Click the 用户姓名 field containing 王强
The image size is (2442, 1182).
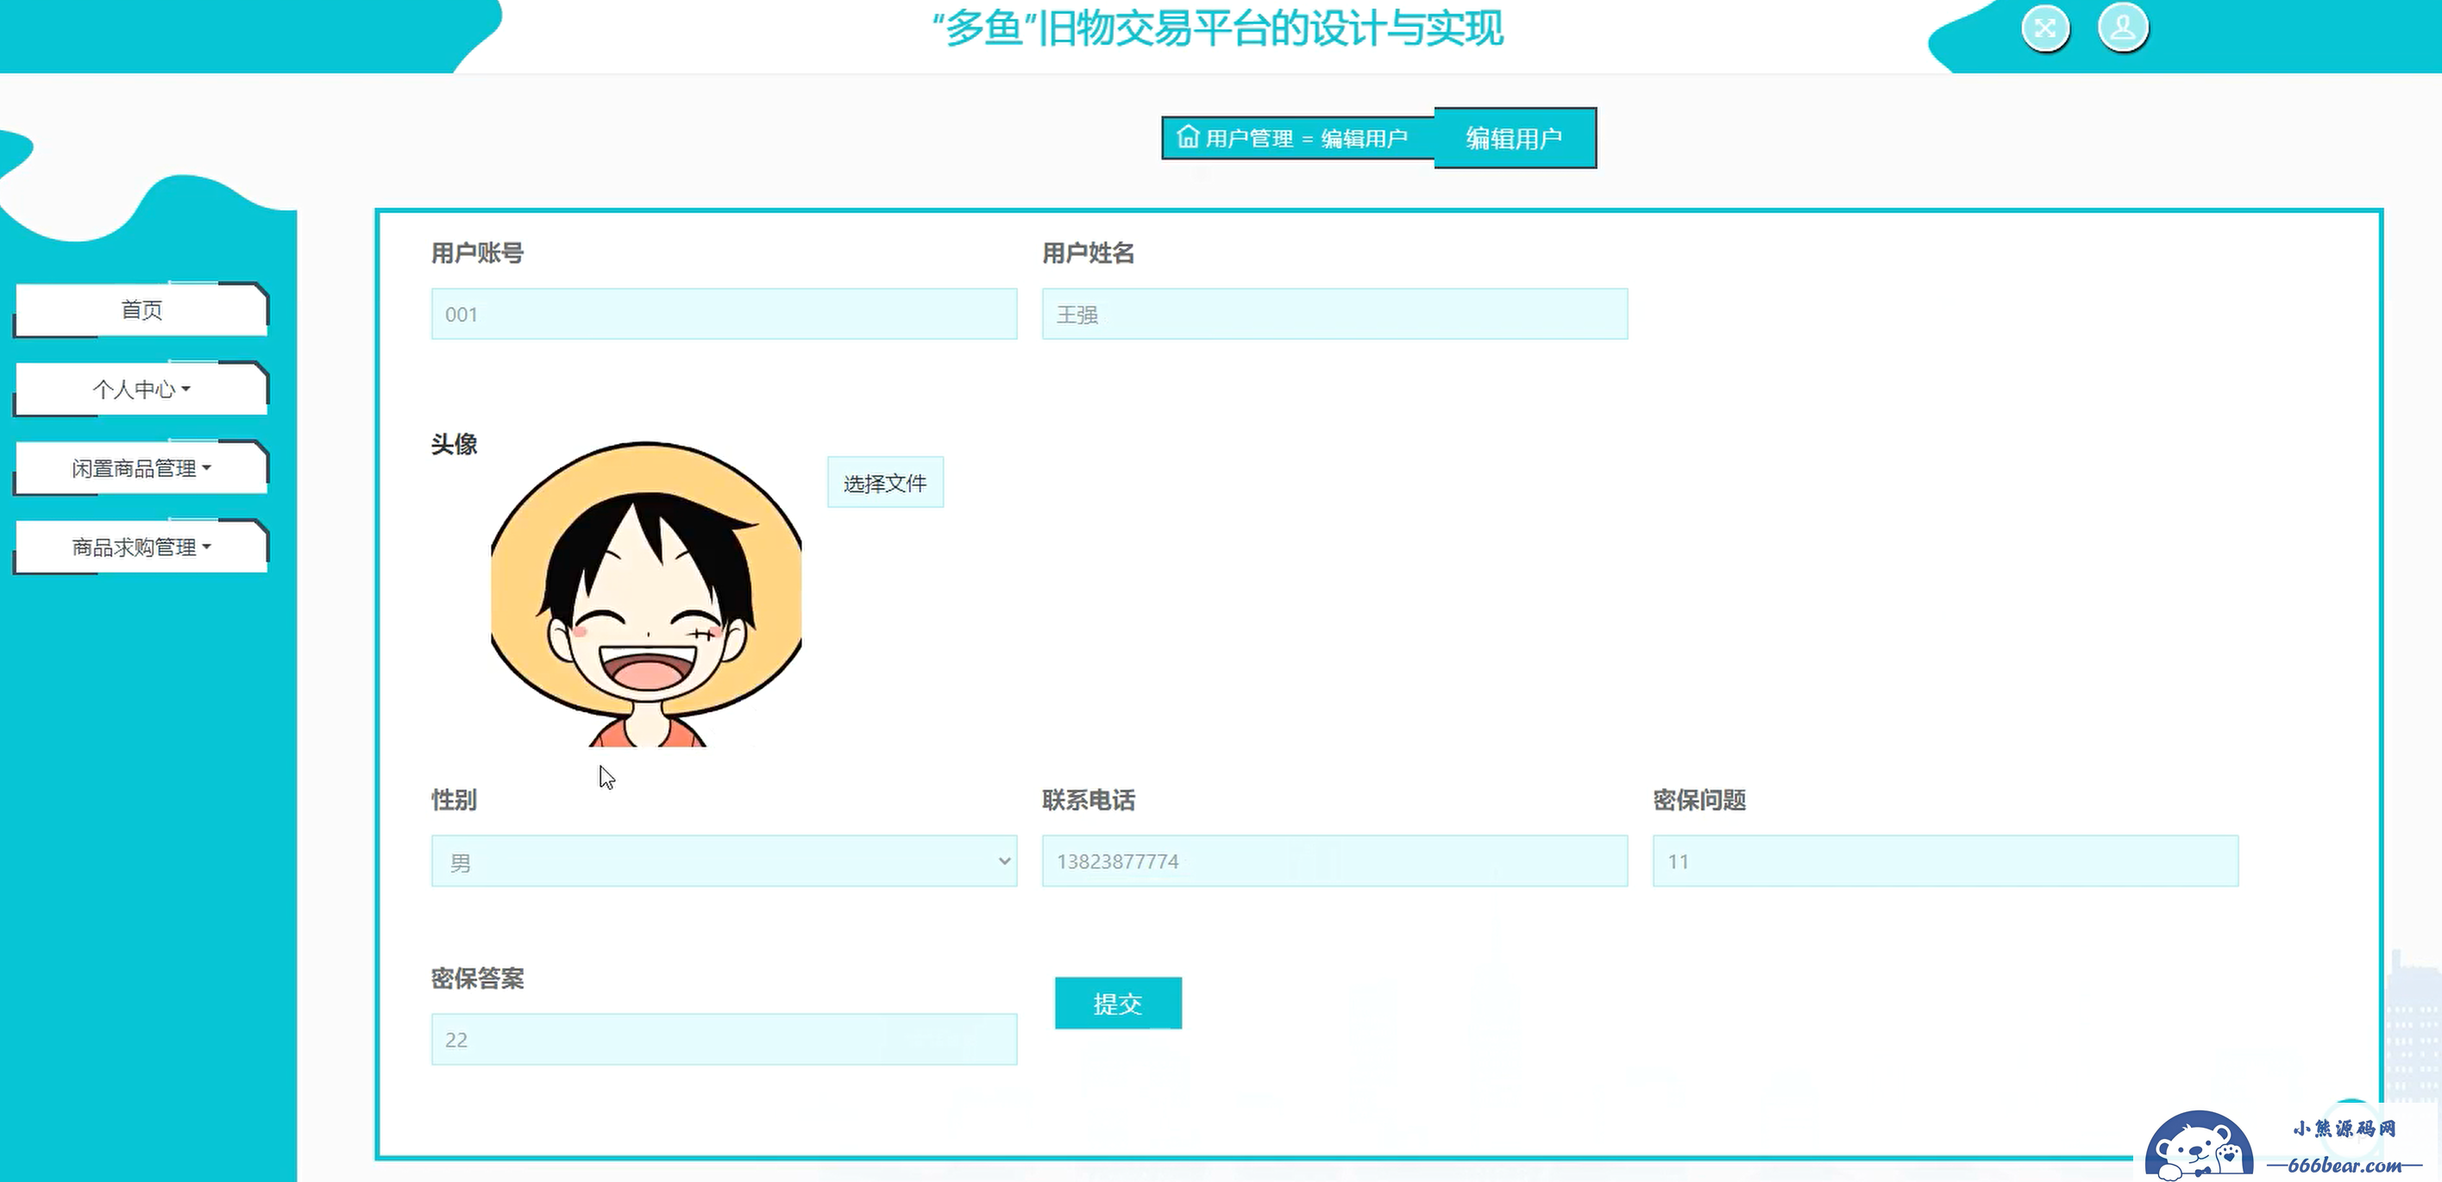point(1334,314)
